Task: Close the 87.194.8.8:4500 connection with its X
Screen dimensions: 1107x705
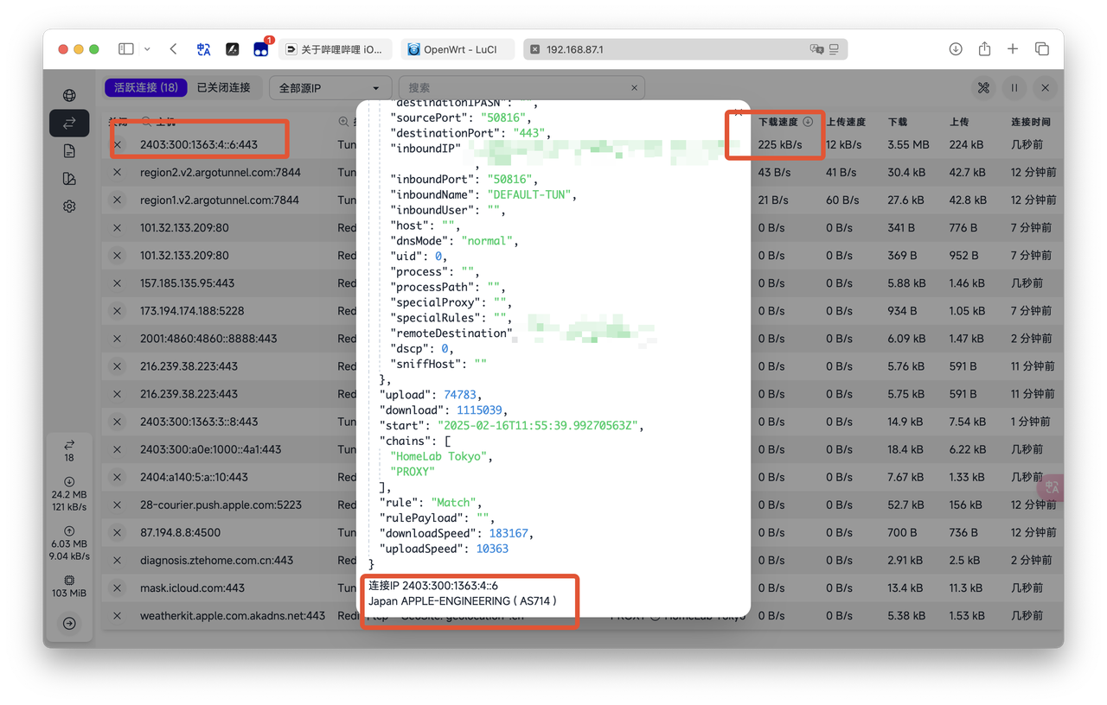Action: [x=117, y=532]
